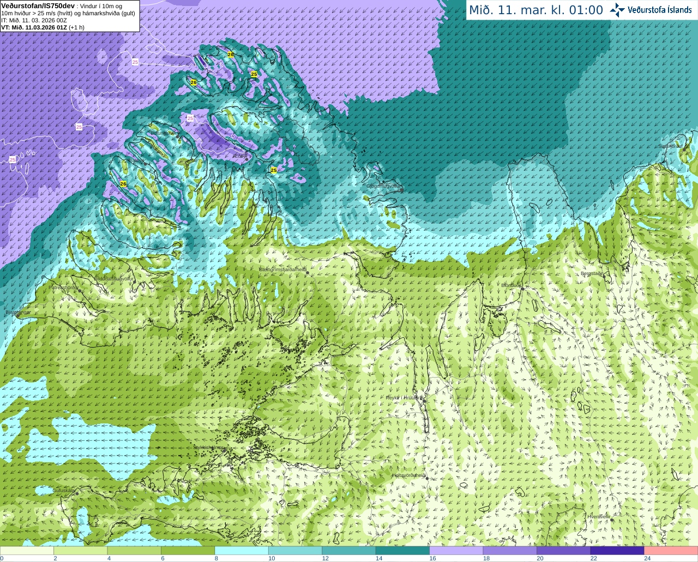This screenshot has height=562, width=698.
Task: Click the light cyan 8–10 legend swatch
Action: (242, 551)
